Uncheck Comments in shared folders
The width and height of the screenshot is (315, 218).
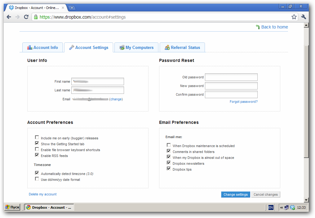point(169,151)
